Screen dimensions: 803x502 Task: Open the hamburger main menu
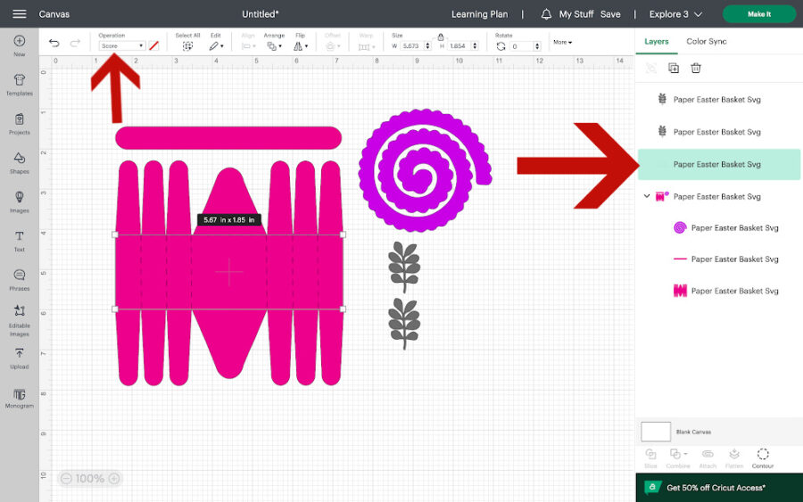pos(20,14)
